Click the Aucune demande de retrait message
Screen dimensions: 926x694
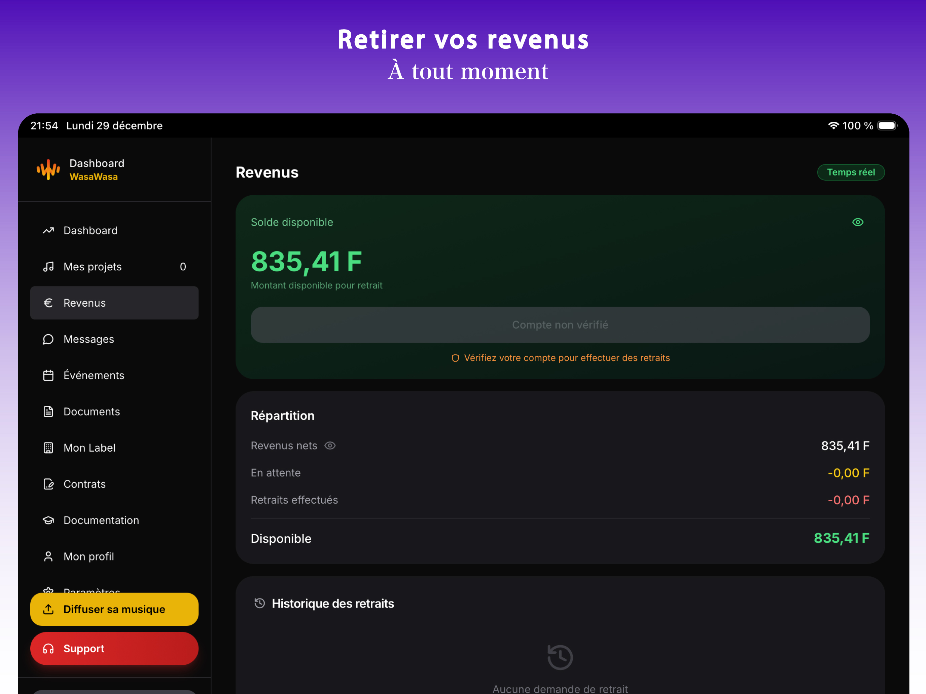pyautogui.click(x=560, y=689)
